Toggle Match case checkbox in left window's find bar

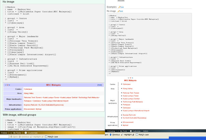46,137
